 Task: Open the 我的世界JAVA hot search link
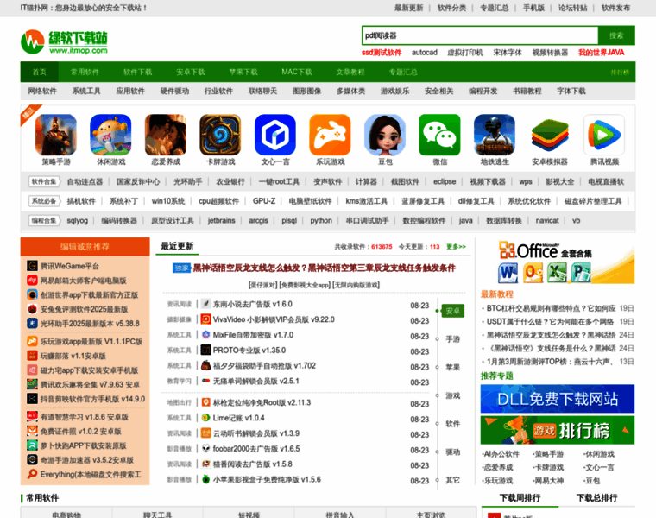click(602, 53)
